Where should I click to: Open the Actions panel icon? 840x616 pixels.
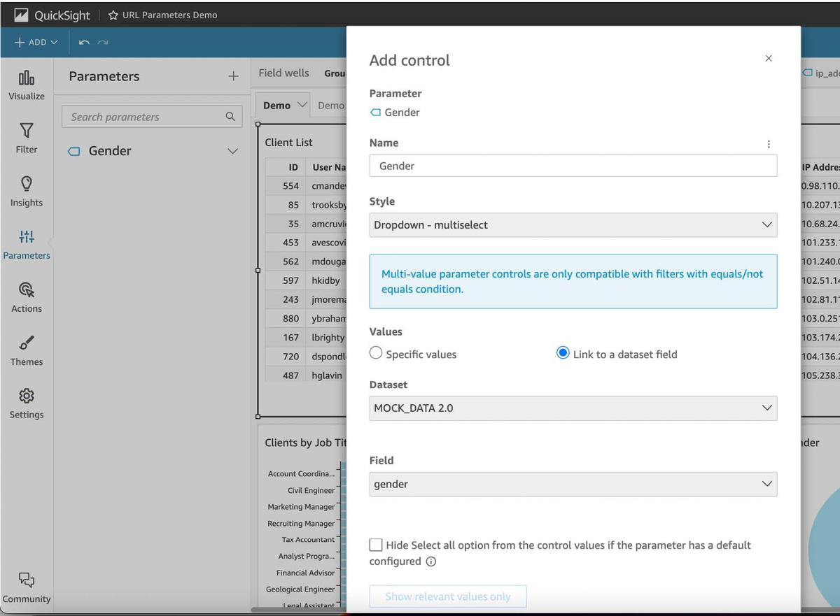[x=26, y=290]
